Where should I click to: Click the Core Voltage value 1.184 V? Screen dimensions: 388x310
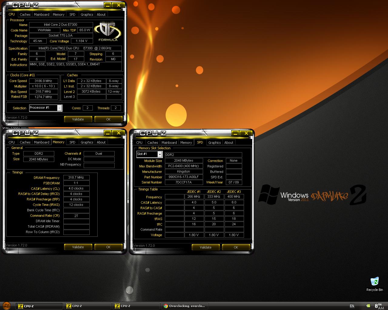(x=82, y=41)
